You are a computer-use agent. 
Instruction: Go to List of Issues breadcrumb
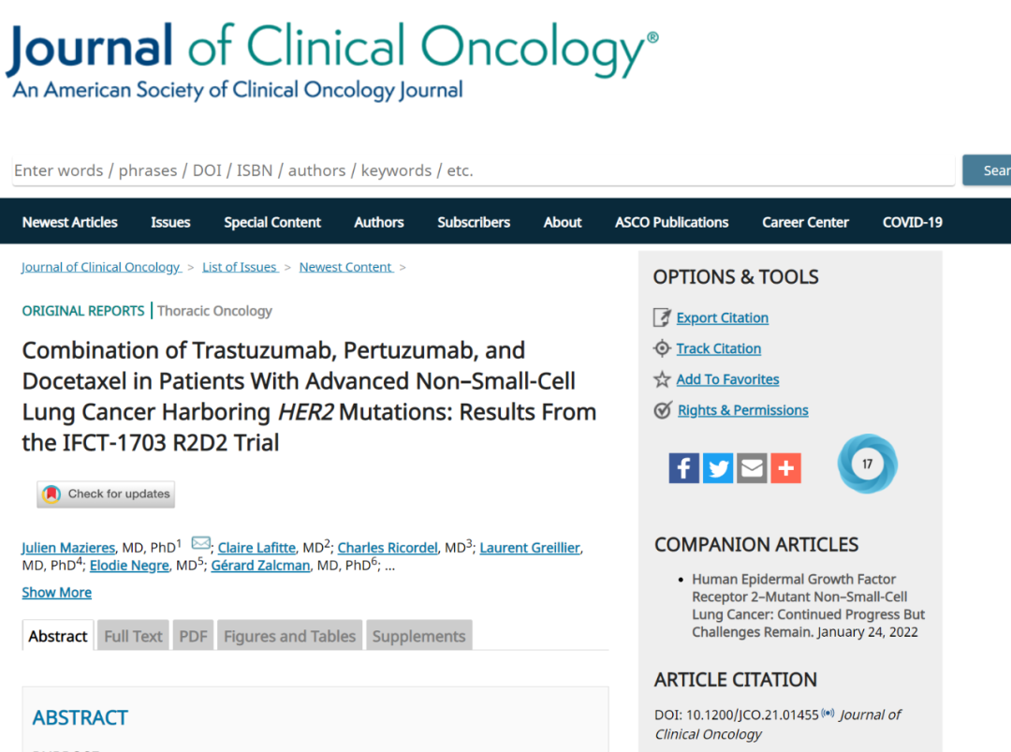[x=240, y=267]
